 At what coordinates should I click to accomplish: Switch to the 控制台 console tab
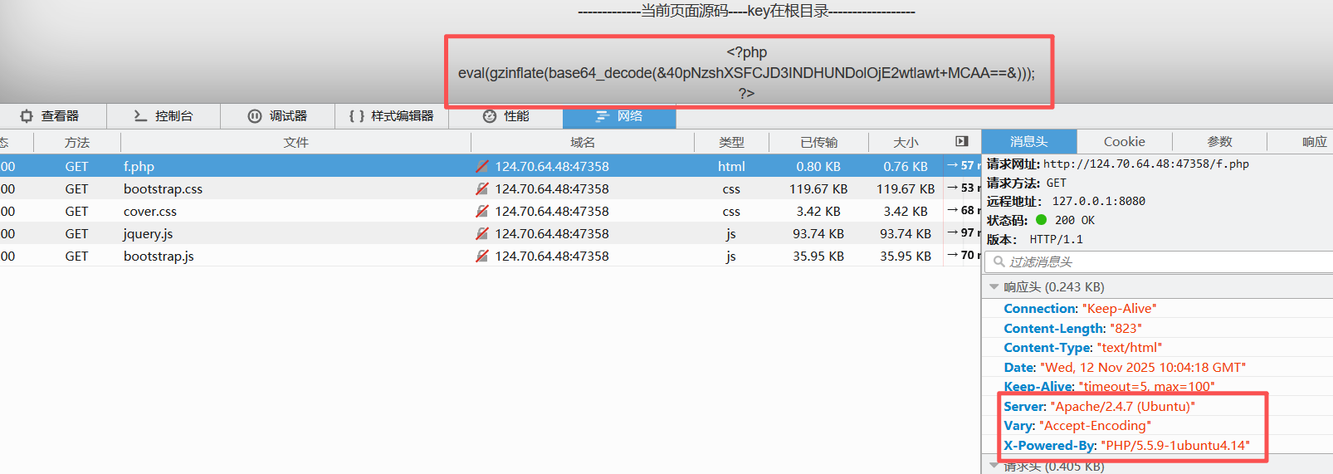click(164, 116)
